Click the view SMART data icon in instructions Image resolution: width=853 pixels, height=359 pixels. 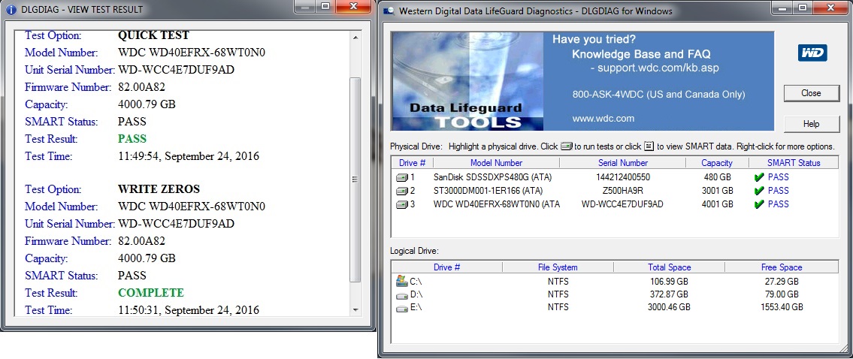649,146
